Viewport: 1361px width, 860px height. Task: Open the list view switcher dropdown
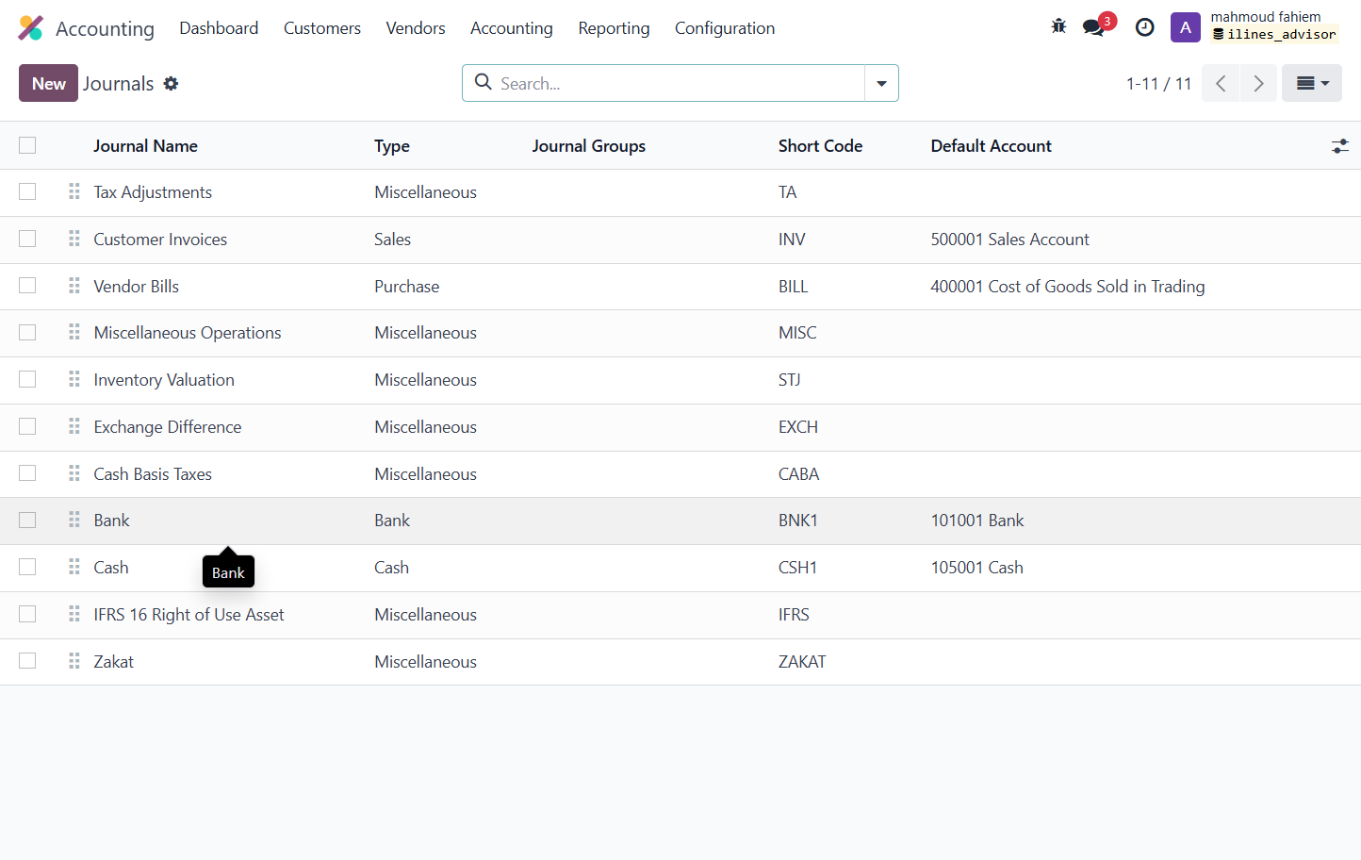coord(1311,83)
